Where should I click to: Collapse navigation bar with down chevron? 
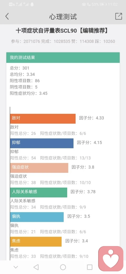pyautogui.click(x=16, y=267)
